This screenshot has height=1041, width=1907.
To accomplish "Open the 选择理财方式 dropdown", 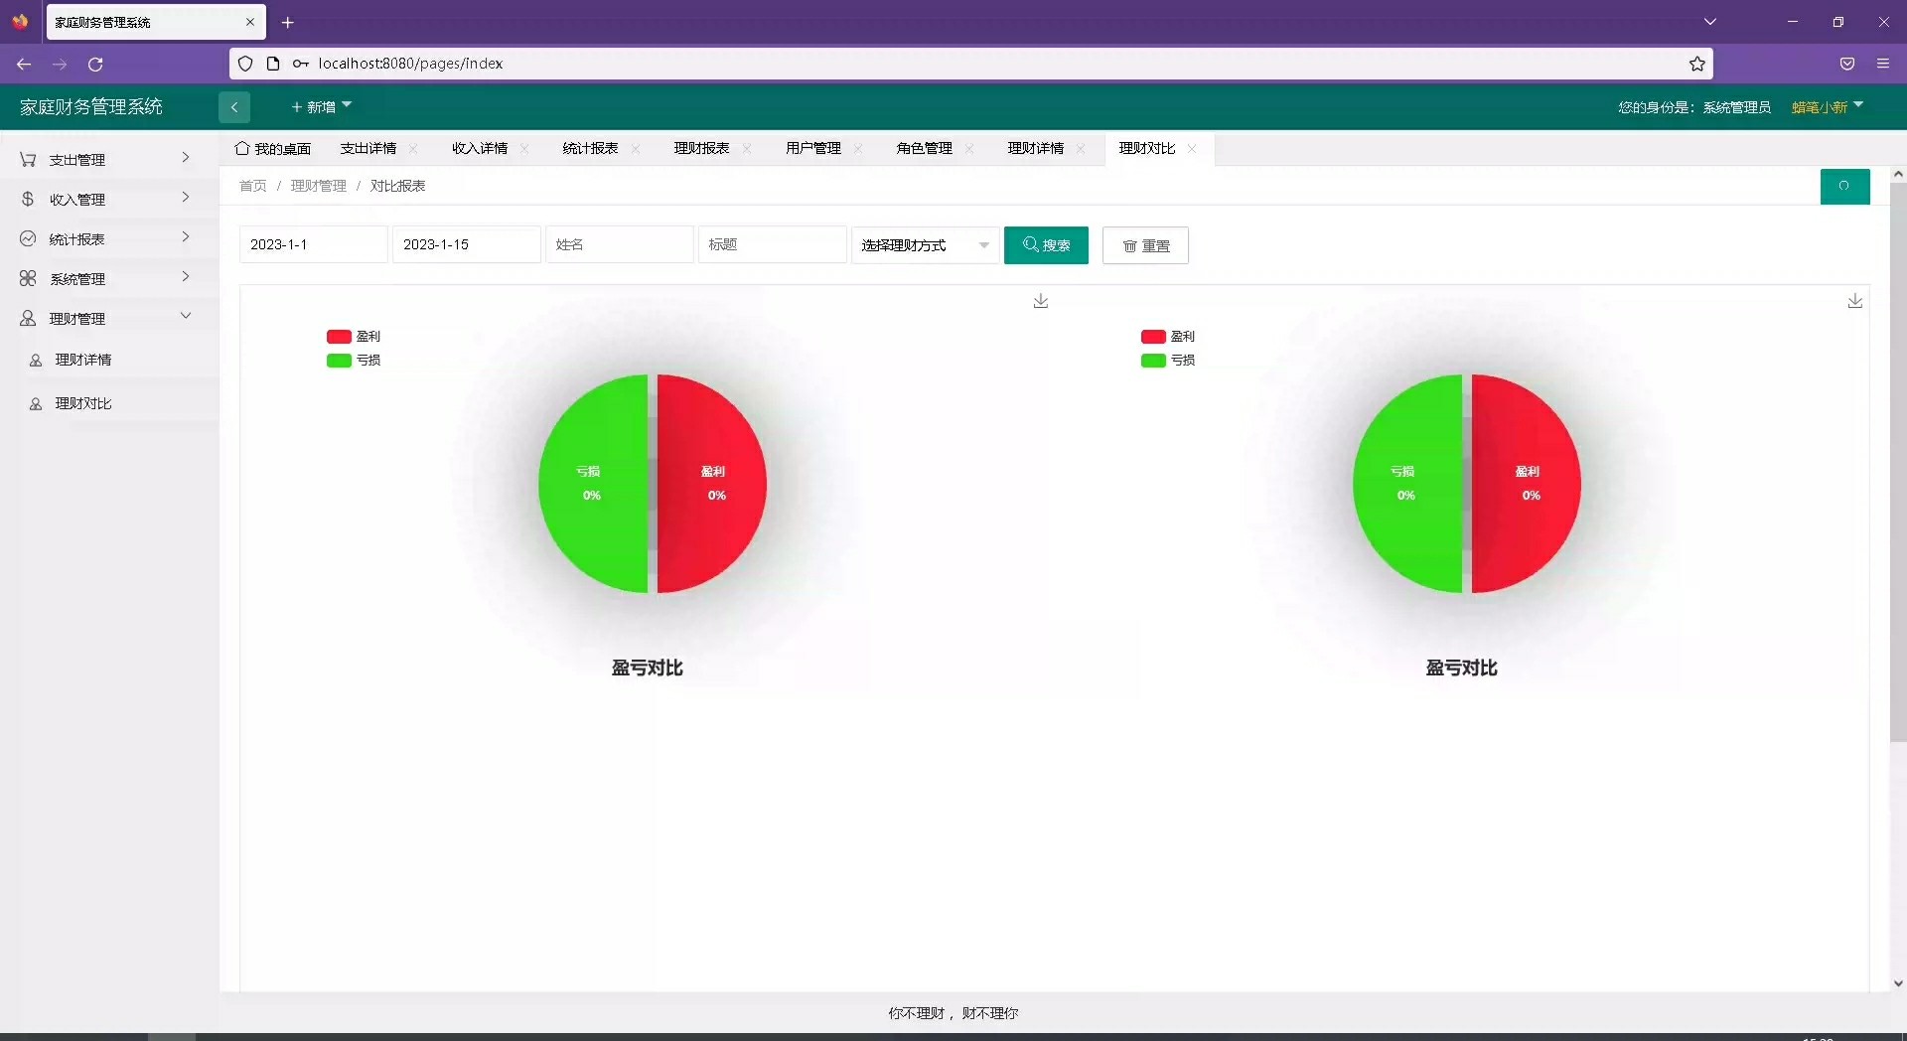I will coord(926,245).
